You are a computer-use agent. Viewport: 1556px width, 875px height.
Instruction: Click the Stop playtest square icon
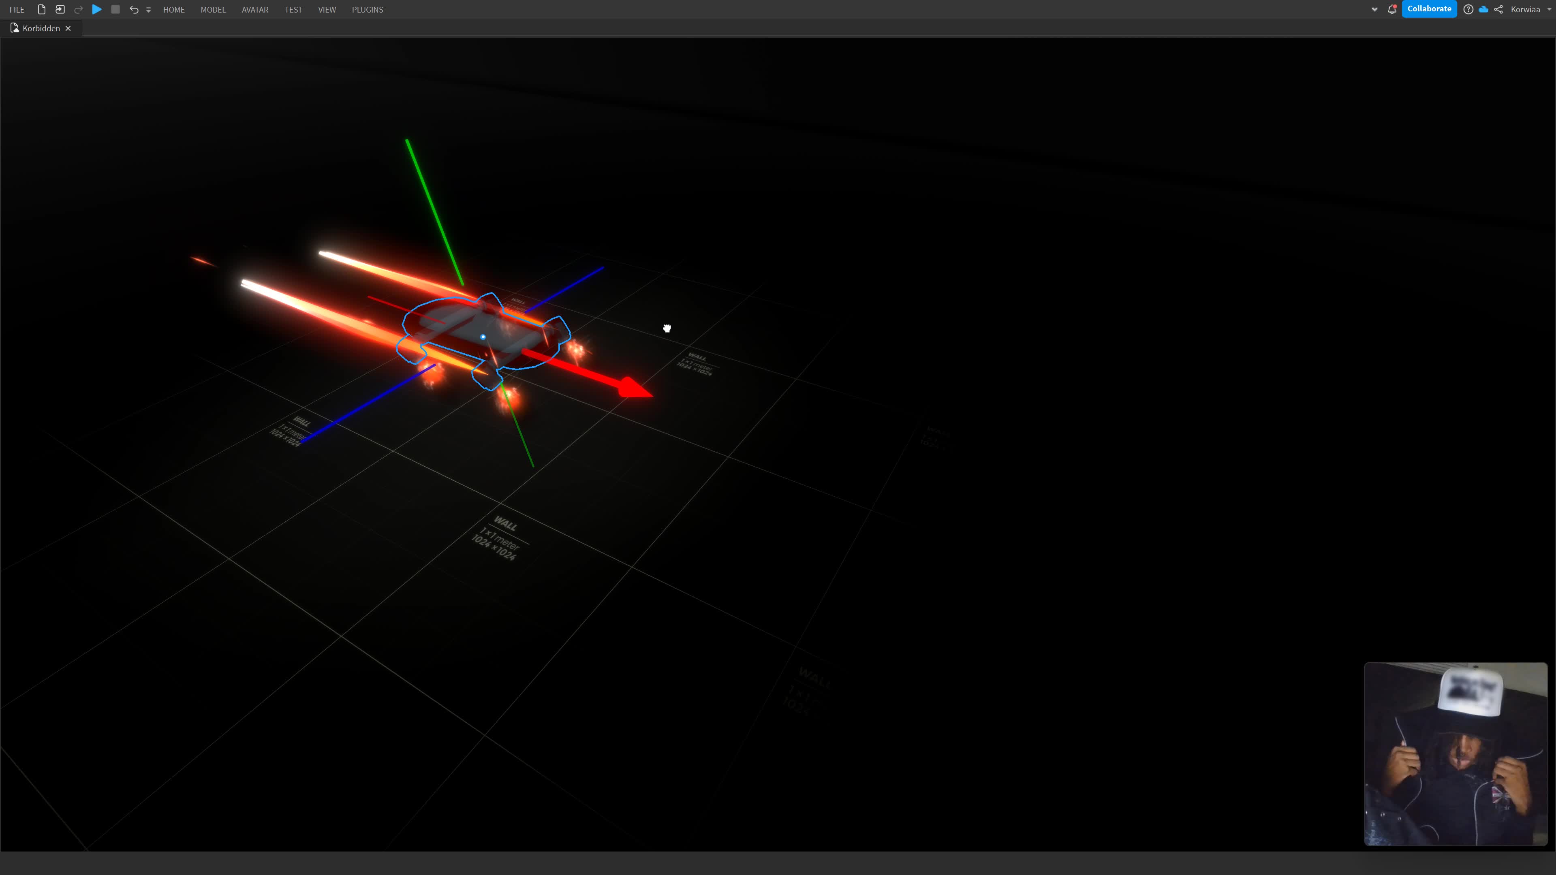(x=115, y=9)
